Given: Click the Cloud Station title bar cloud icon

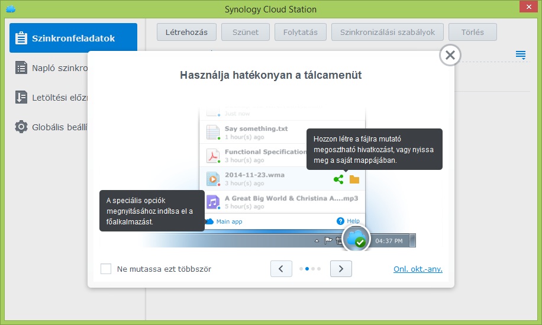Looking at the screenshot, I should (x=11, y=9).
